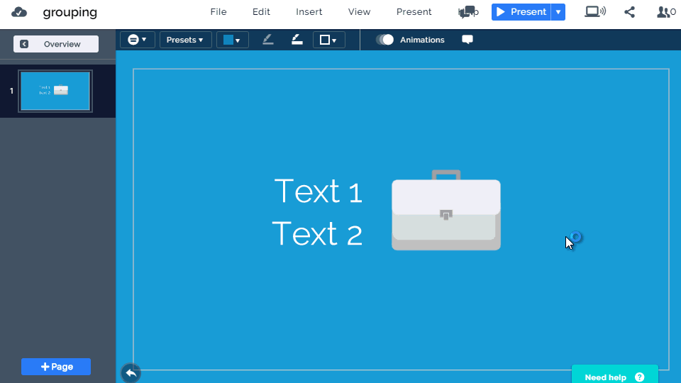The width and height of the screenshot is (681, 383).
Task: Open the Present options dropdown arrow
Action: pyautogui.click(x=558, y=12)
